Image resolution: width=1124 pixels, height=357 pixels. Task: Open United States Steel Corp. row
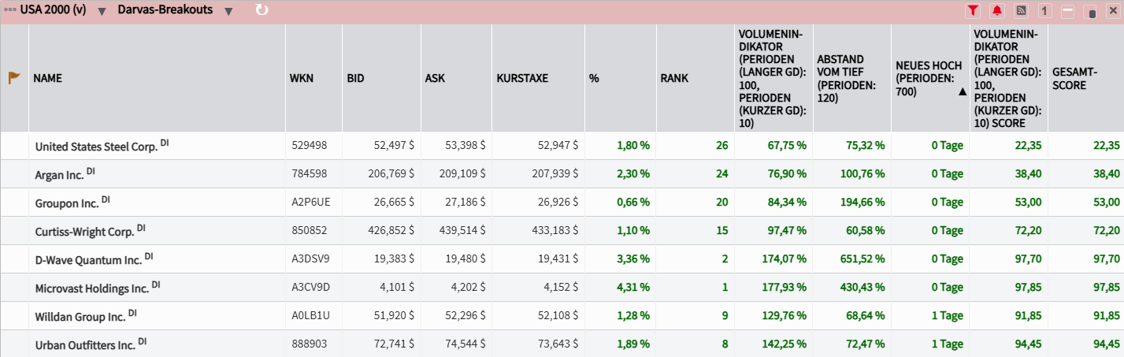(562, 145)
